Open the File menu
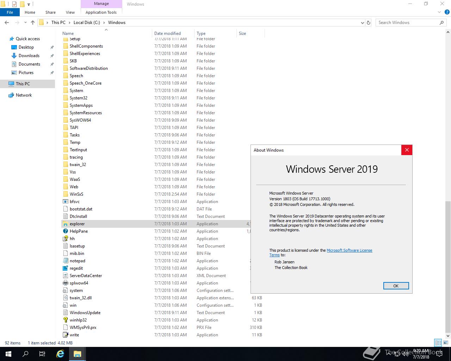451x361 pixels. (x=10, y=12)
